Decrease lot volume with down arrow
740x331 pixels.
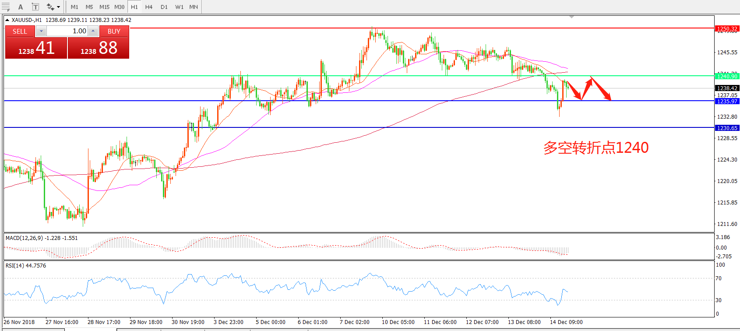pyautogui.click(x=41, y=31)
